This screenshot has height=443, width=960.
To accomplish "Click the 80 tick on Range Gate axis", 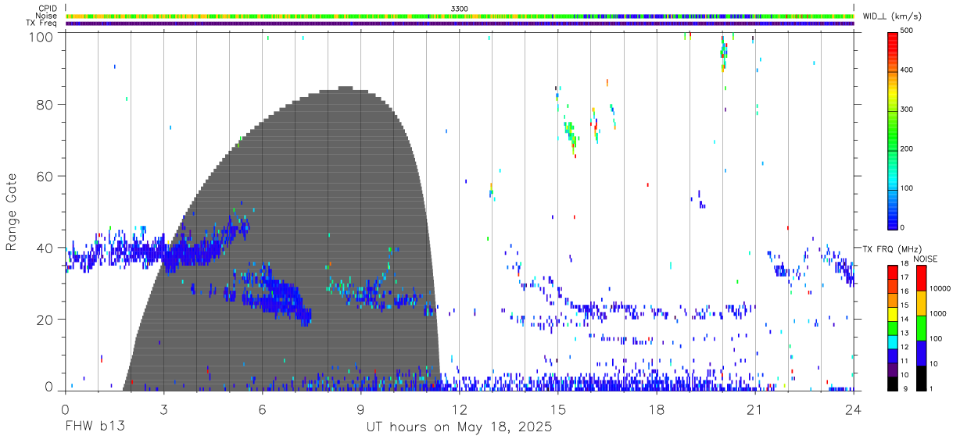I will 46,105.
